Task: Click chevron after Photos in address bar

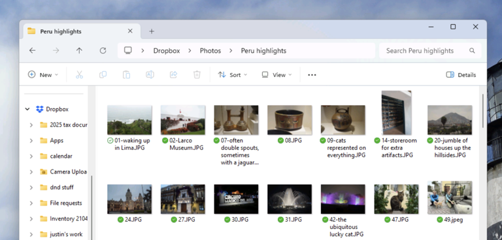Action: click(231, 50)
